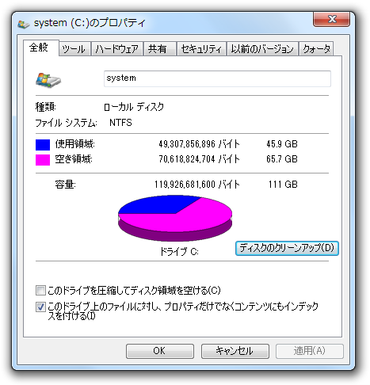The width and height of the screenshot is (370, 385).
Task: Click the キャンセル button
Action: [x=235, y=351]
